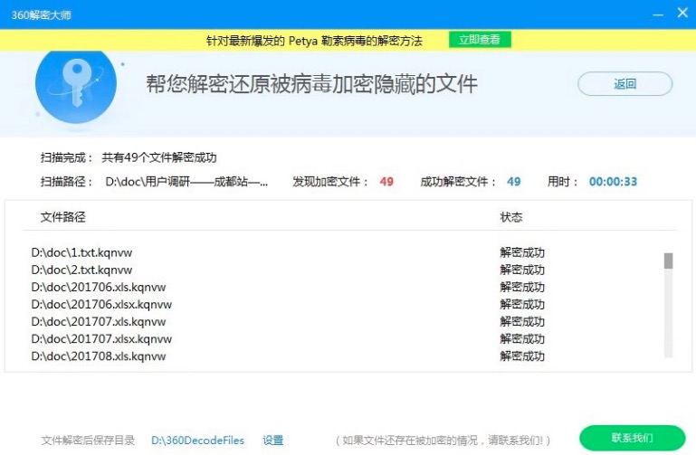Screen dimensions: 696x455
Task: Click the blue 49 decrypted files count
Action: tap(513, 182)
